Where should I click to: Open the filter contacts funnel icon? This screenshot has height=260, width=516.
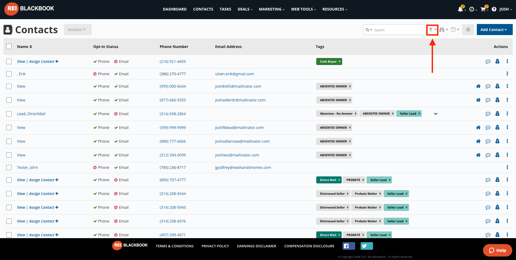point(432,30)
